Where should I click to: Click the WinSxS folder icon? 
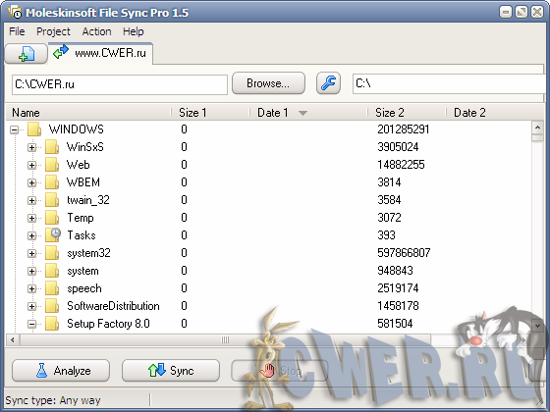[x=52, y=147]
